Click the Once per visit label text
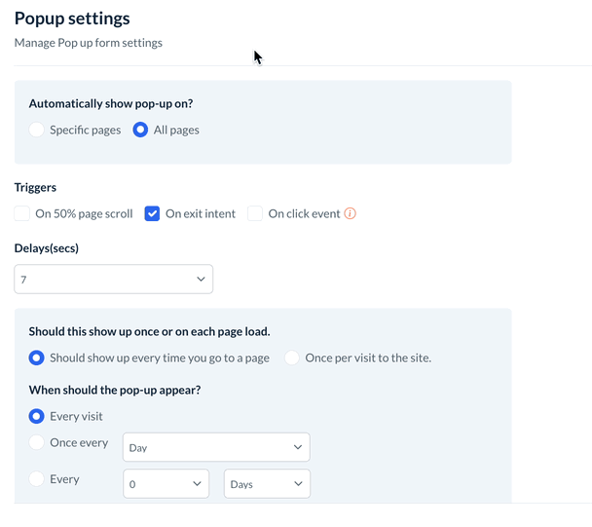 (x=368, y=358)
